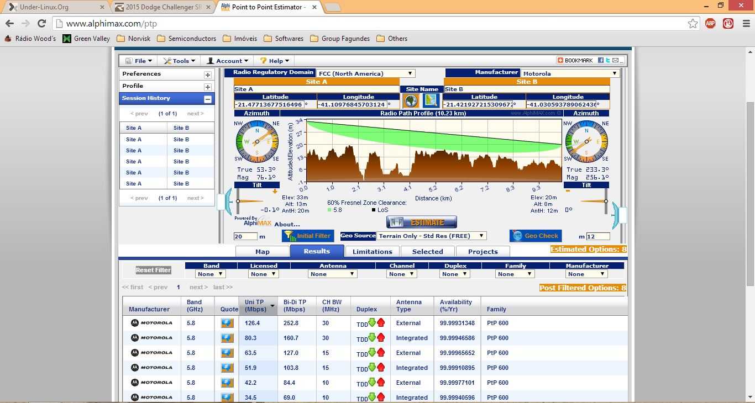
Task: Click the Site A azimuth compass
Action: tap(256, 142)
